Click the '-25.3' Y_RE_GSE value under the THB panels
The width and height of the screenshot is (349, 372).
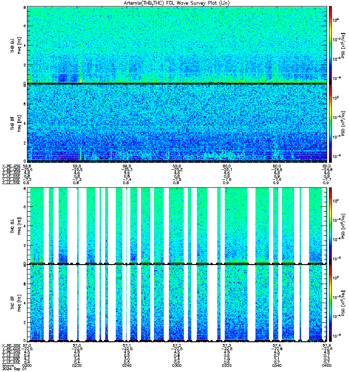[127, 170]
